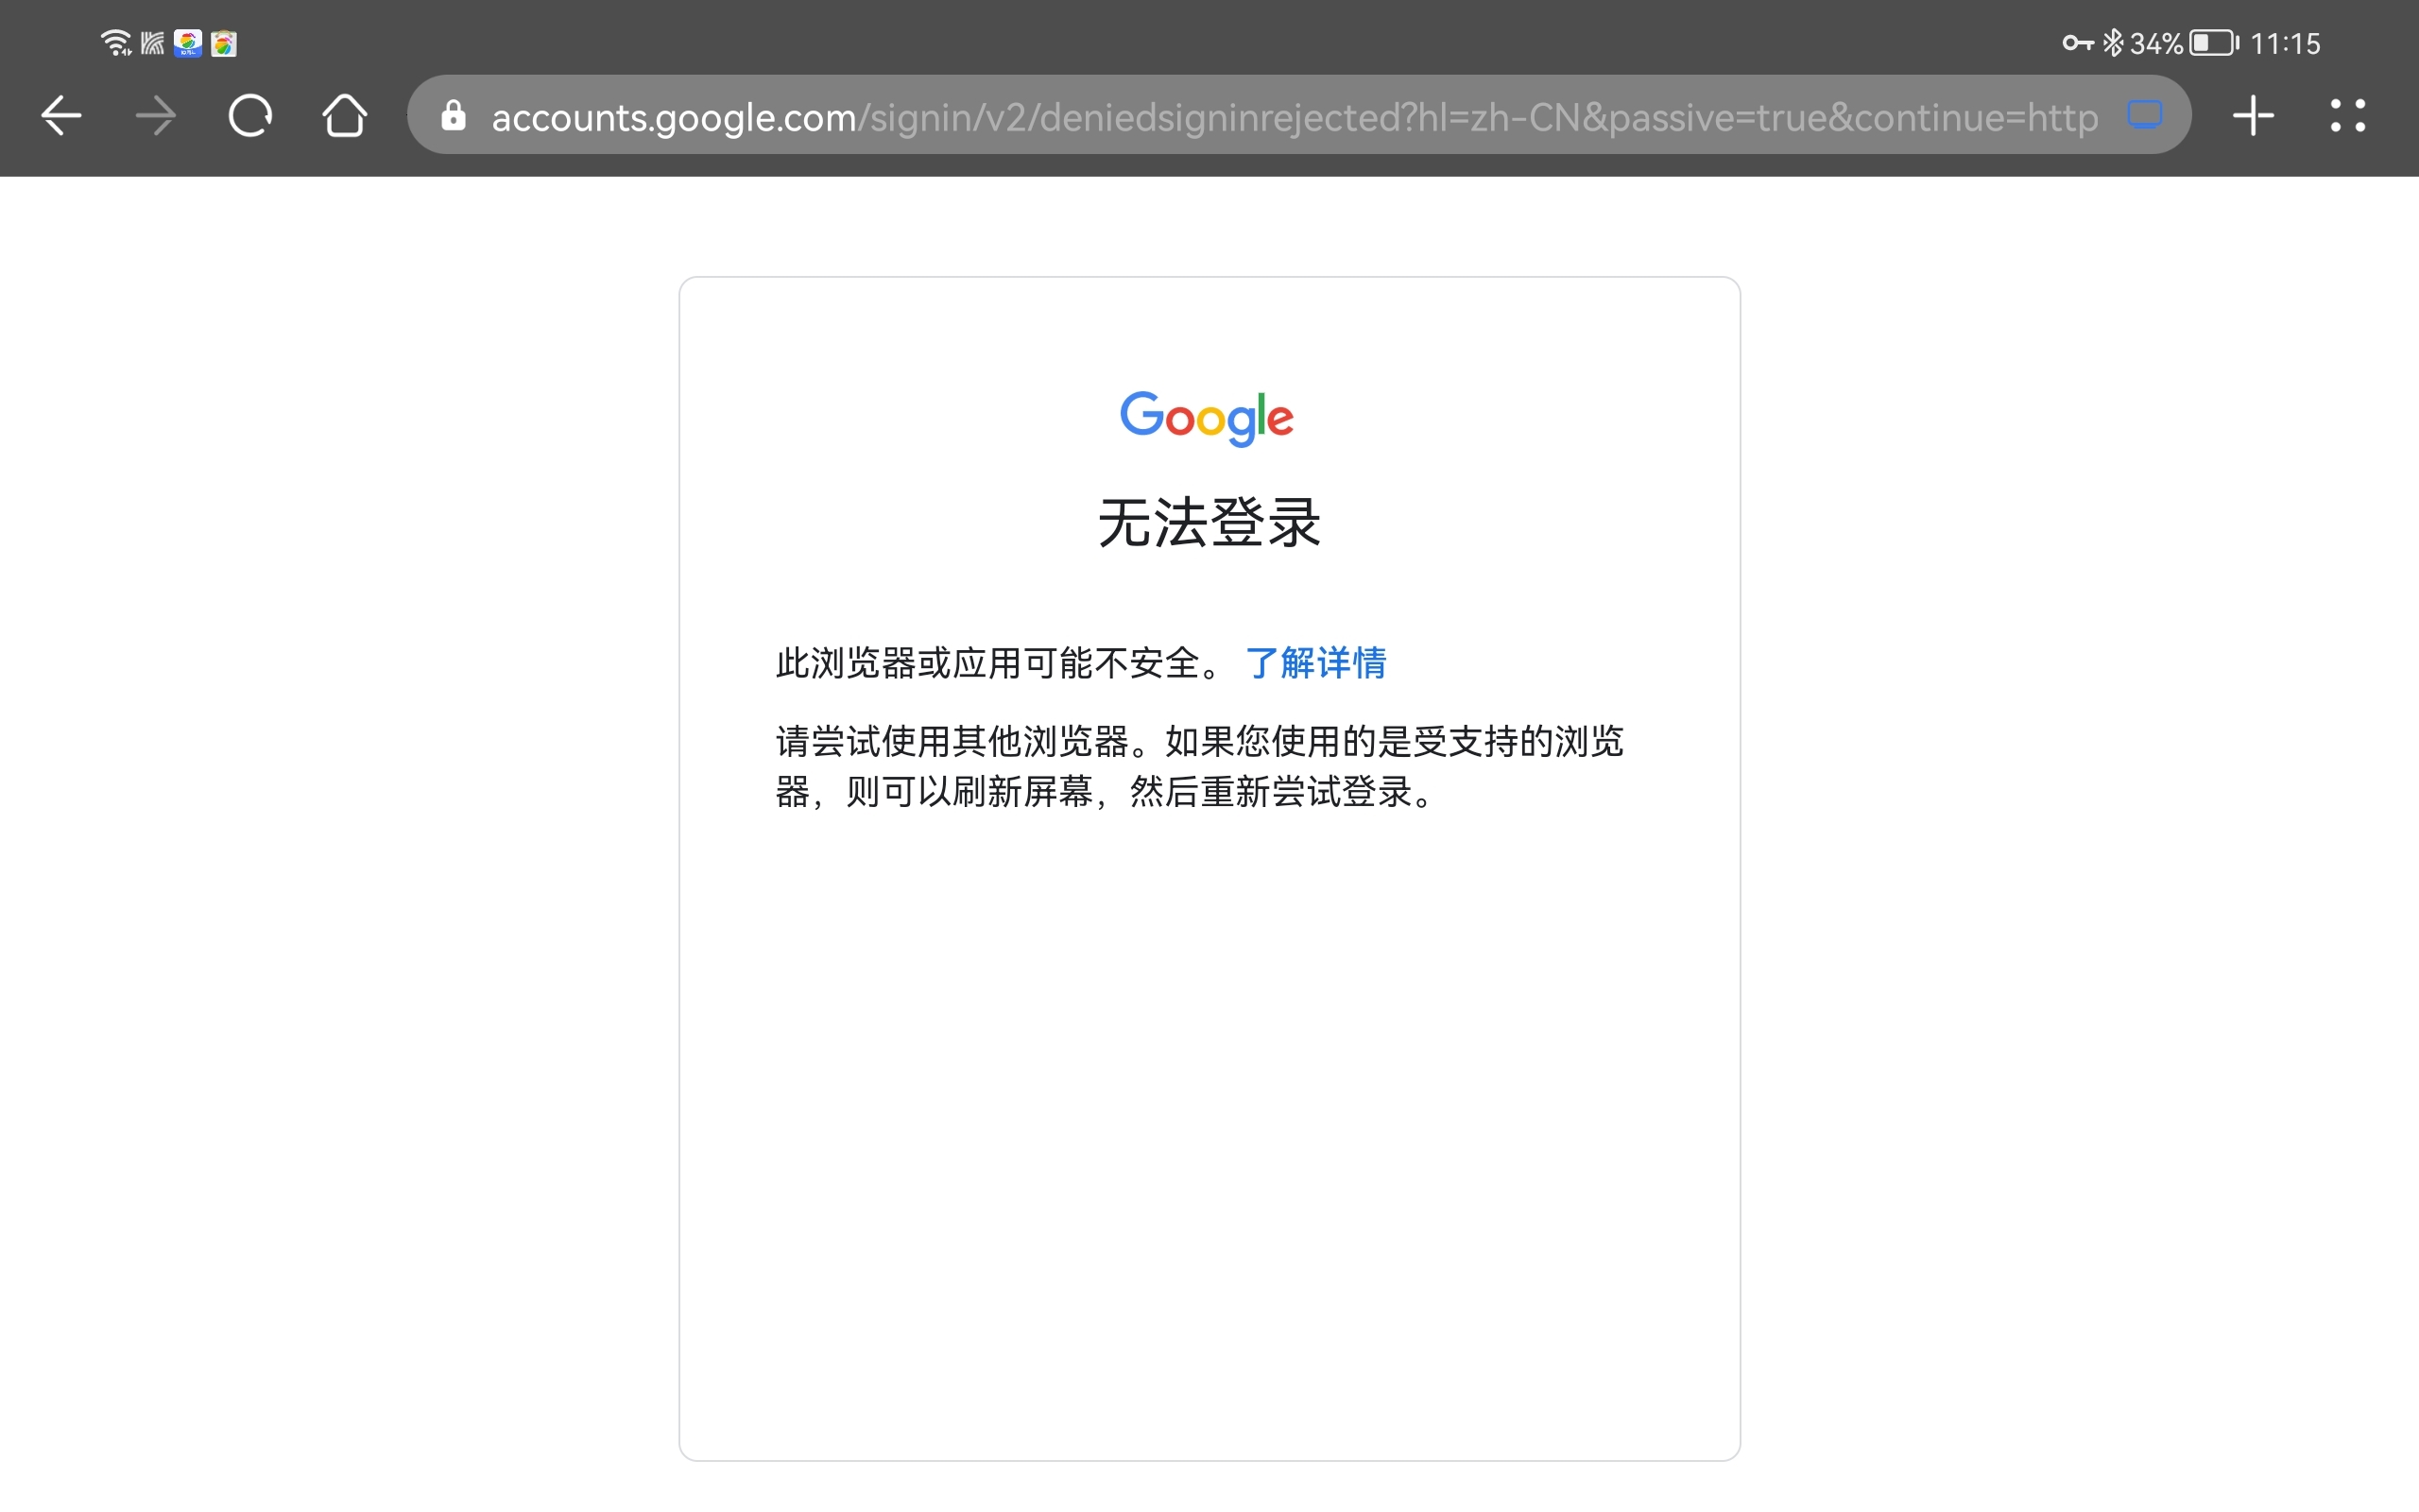Go back to the previous page
This screenshot has width=2419, height=1512.
tap(61, 116)
